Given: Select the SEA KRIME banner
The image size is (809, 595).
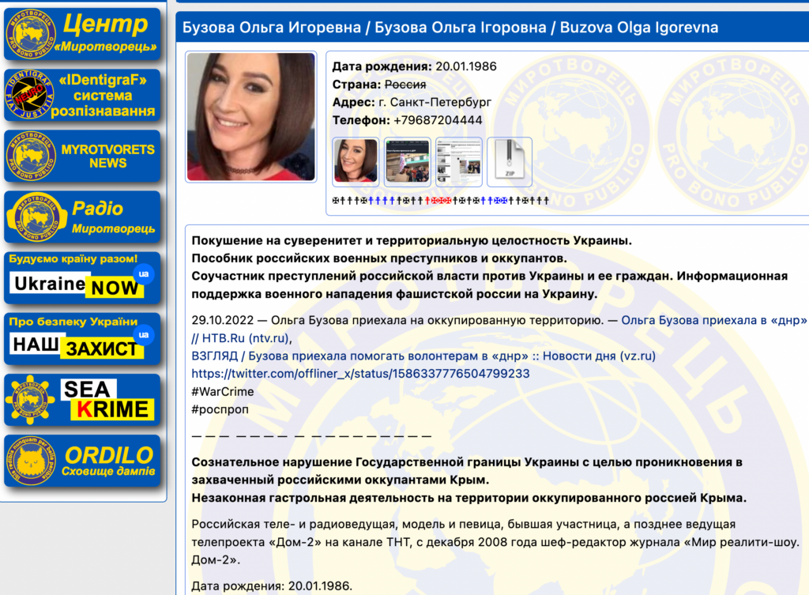Looking at the screenshot, I should click(82, 400).
